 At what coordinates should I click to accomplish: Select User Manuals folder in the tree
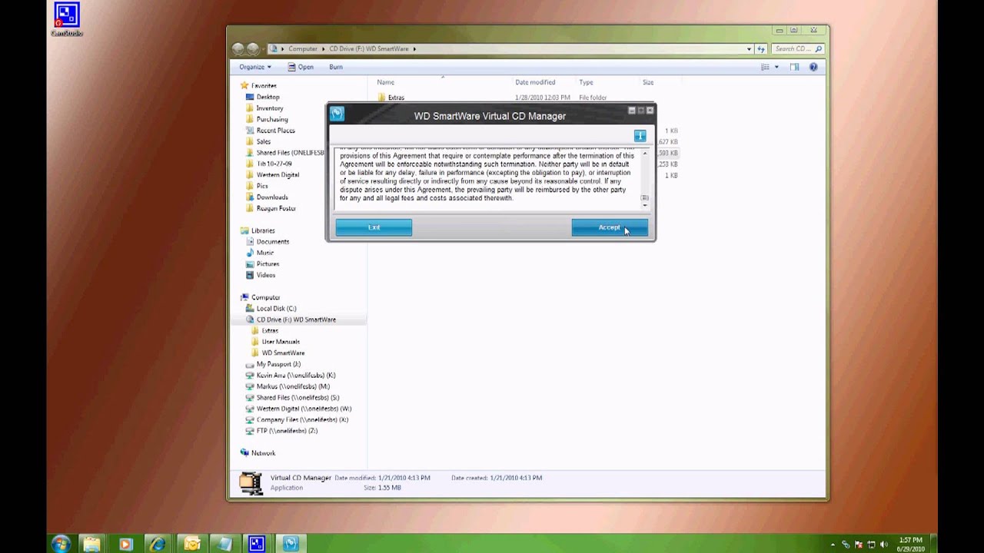point(281,342)
